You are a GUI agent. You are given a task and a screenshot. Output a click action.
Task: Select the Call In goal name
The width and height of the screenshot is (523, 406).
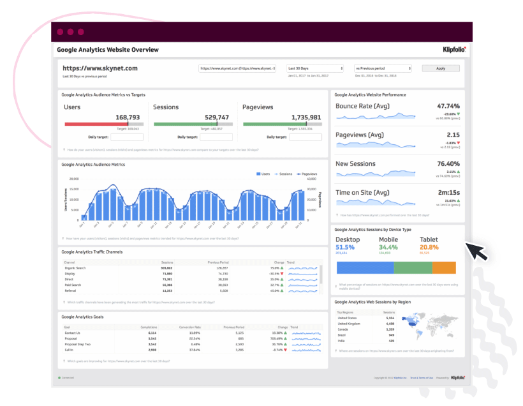69,350
